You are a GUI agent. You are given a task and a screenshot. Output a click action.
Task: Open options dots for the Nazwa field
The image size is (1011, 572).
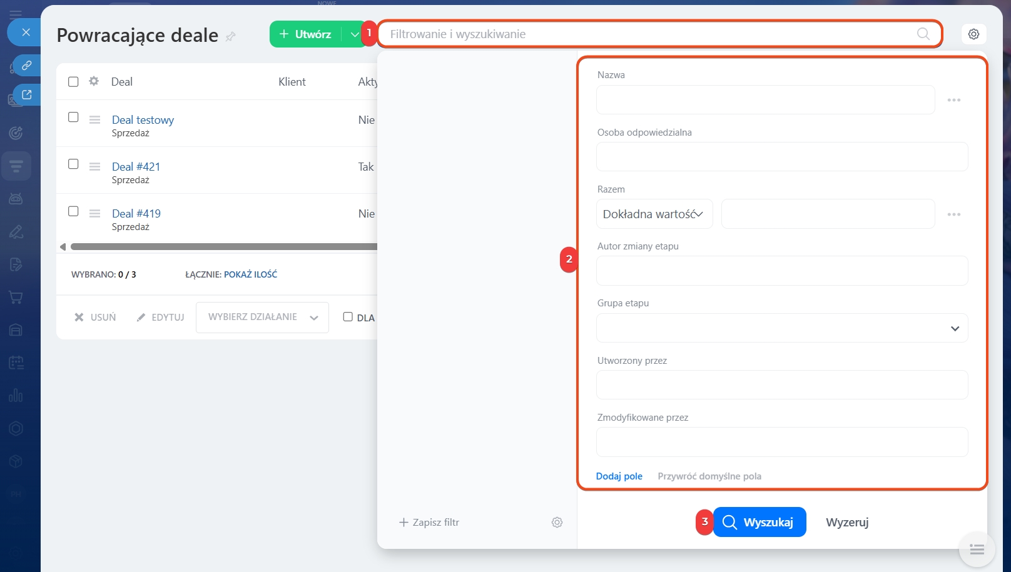tap(953, 100)
